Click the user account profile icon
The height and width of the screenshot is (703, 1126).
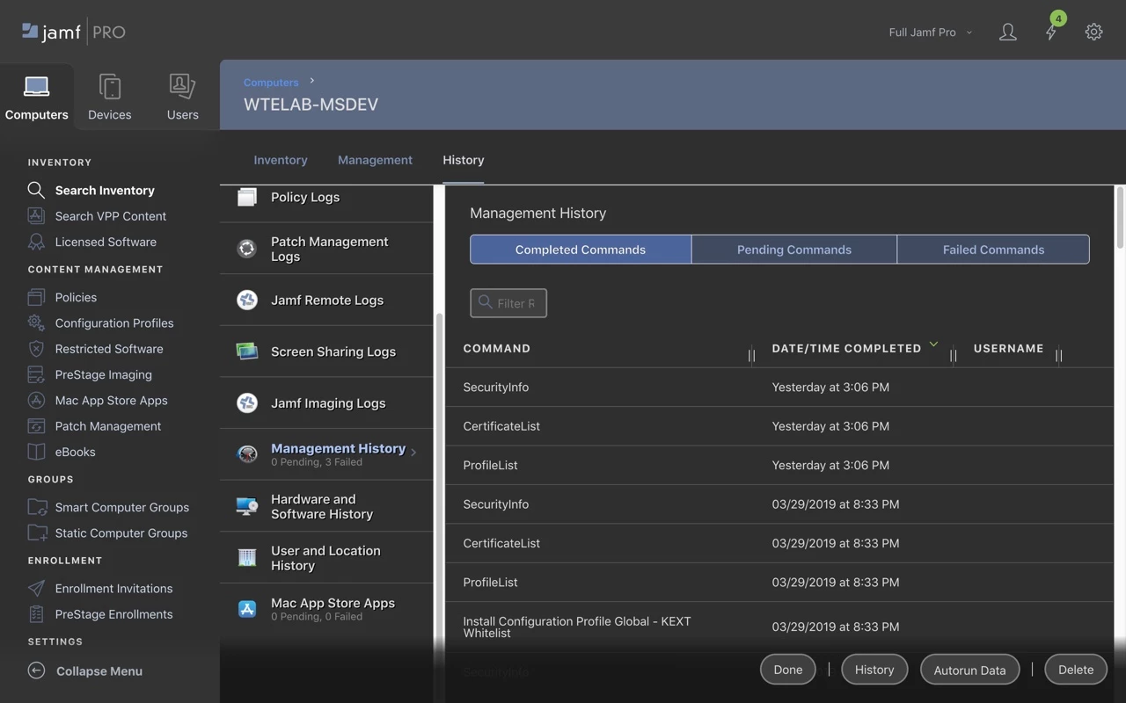[1008, 33]
